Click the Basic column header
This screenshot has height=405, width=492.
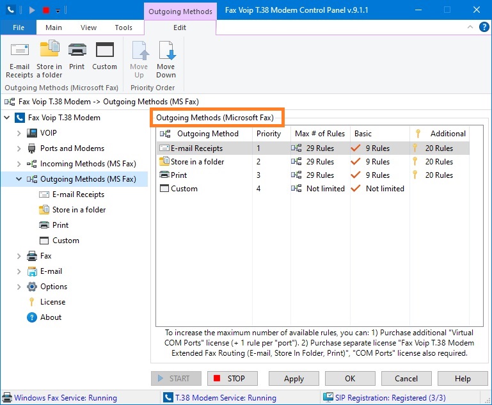click(x=379, y=134)
